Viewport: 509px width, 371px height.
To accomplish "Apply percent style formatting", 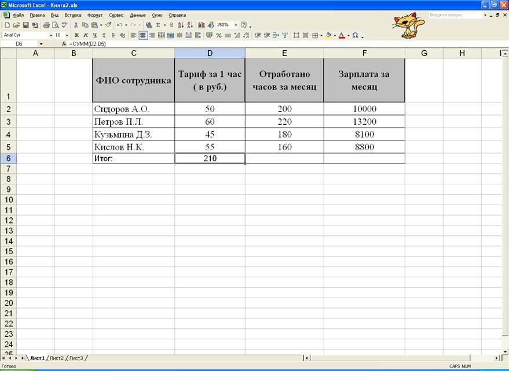I will [x=219, y=35].
